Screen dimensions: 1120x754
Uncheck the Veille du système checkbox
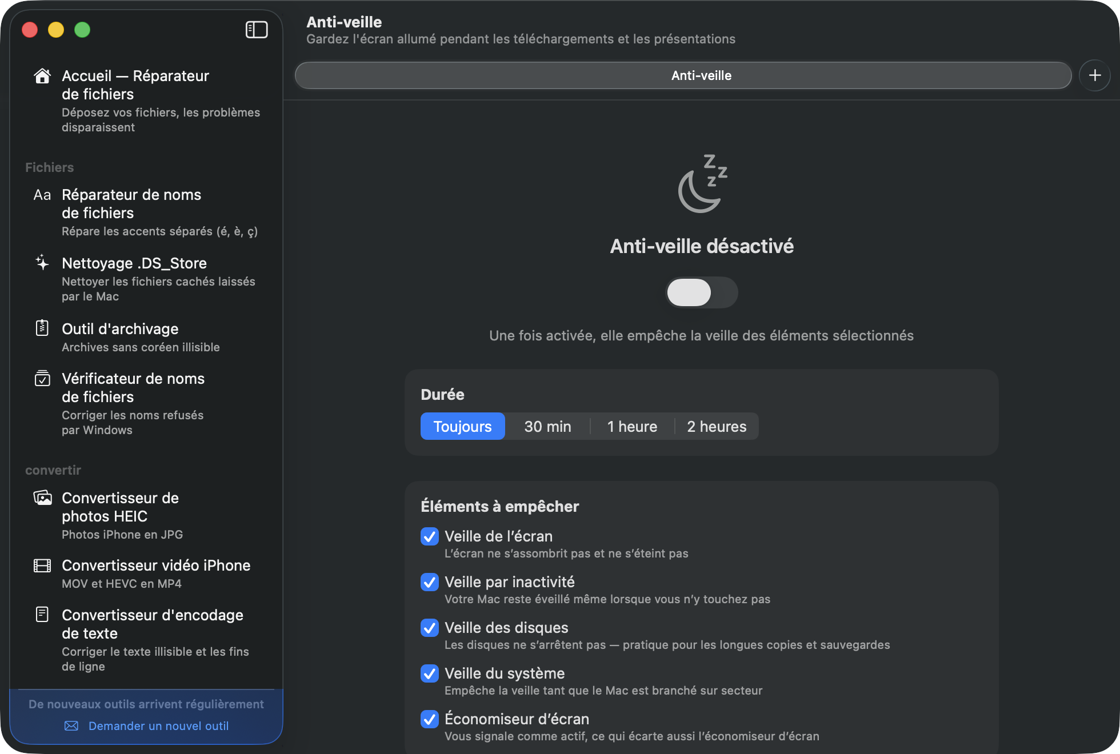pyautogui.click(x=430, y=673)
